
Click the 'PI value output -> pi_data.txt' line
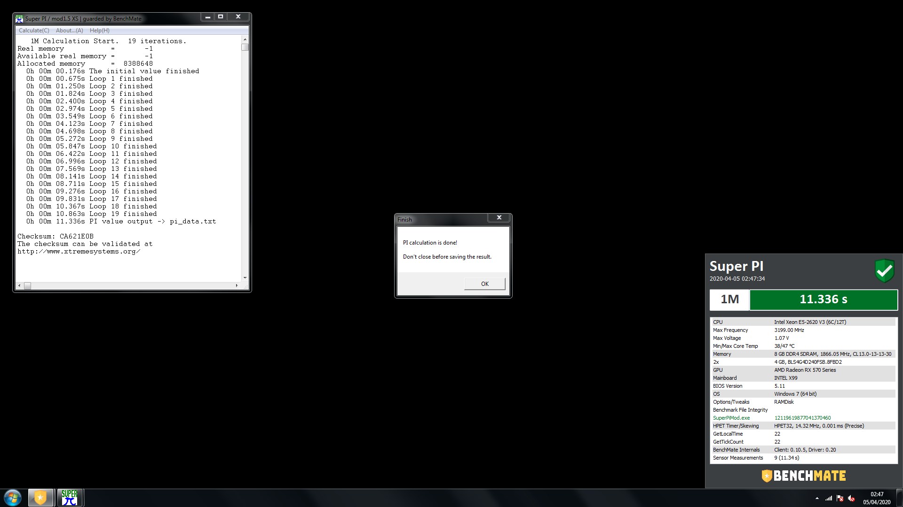pyautogui.click(x=121, y=222)
